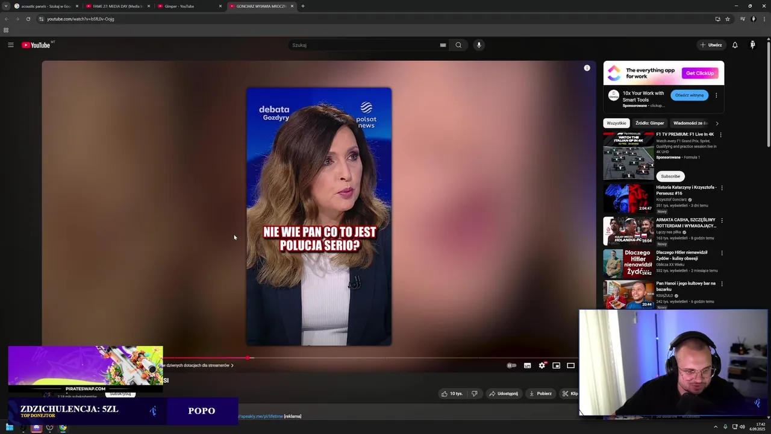Screen dimensions: 771x434
Task: Open YouTube notifications bell
Action: (x=735, y=45)
